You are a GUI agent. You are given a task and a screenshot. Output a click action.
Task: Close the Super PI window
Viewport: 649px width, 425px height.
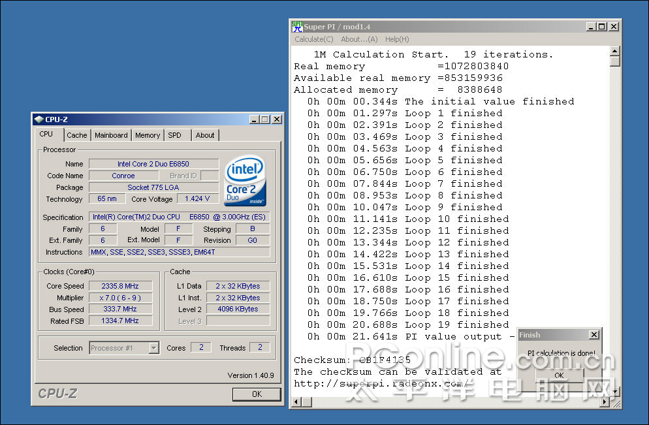(614, 27)
